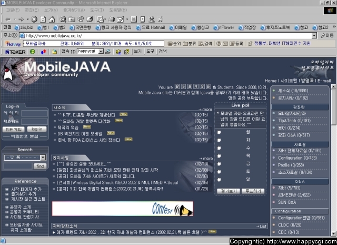
Task: Open the 도구(T) menu
Action: (97, 10)
